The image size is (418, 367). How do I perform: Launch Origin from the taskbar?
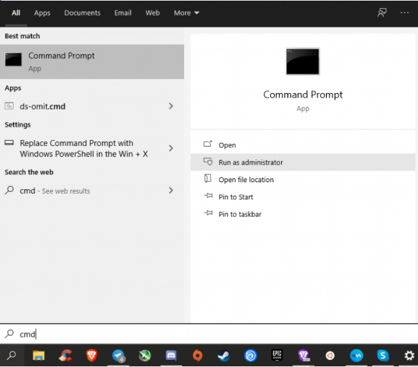[x=198, y=355]
